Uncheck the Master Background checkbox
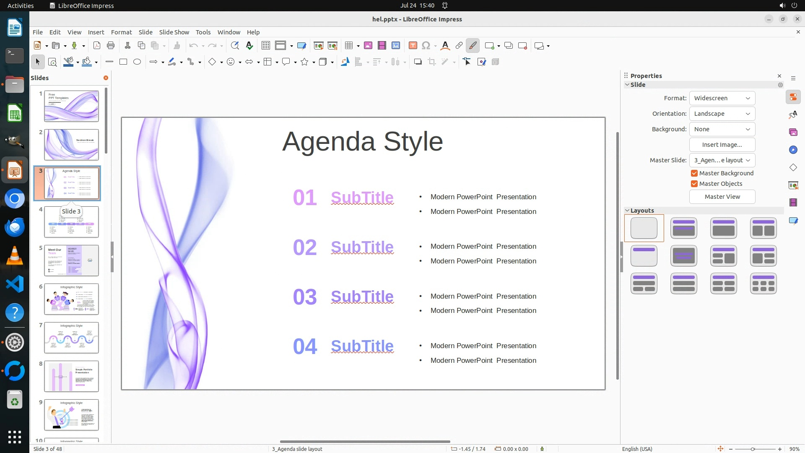805x453 pixels. coord(694,173)
